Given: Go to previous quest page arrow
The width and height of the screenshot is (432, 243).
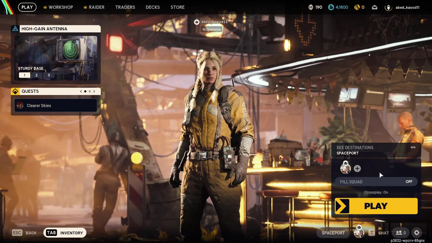Looking at the screenshot, I should click(x=81, y=91).
